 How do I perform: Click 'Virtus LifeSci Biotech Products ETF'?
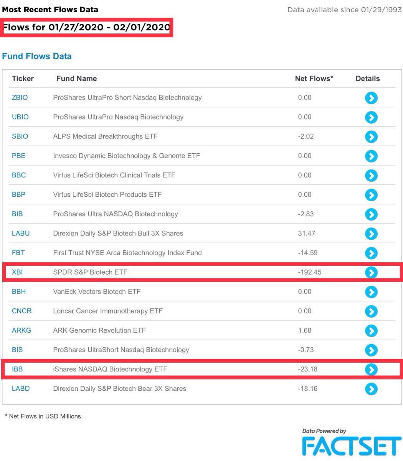(107, 194)
